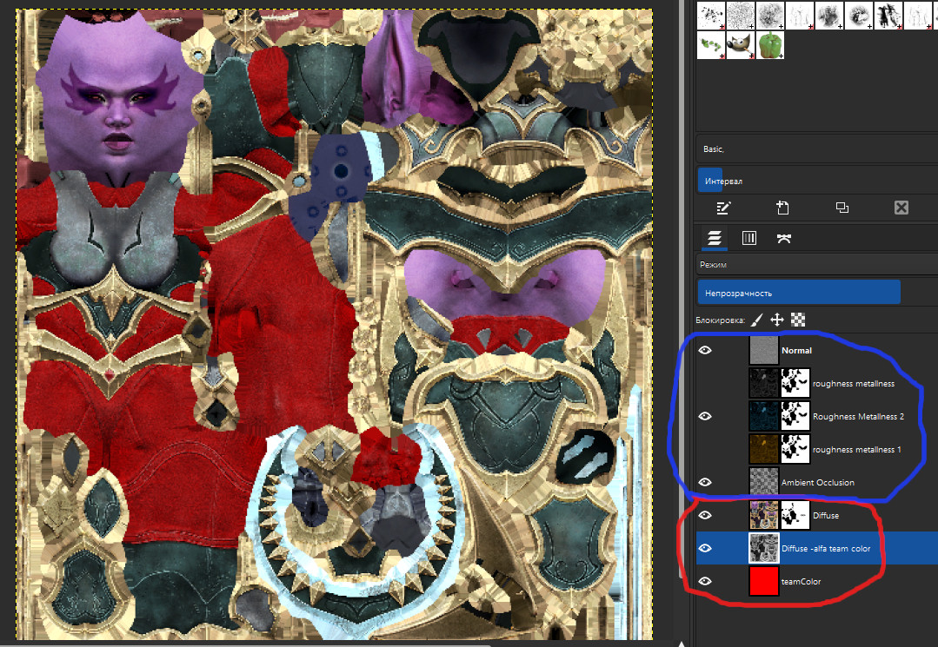The image size is (938, 647).
Task: Select the Normal layer name
Action: click(797, 351)
